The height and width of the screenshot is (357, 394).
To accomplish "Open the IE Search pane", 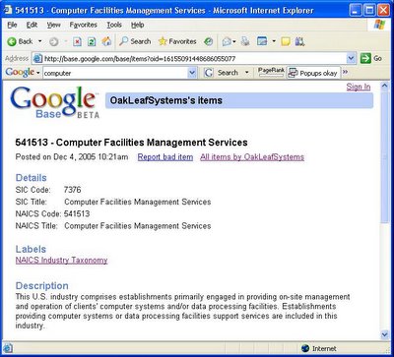I will [135, 41].
